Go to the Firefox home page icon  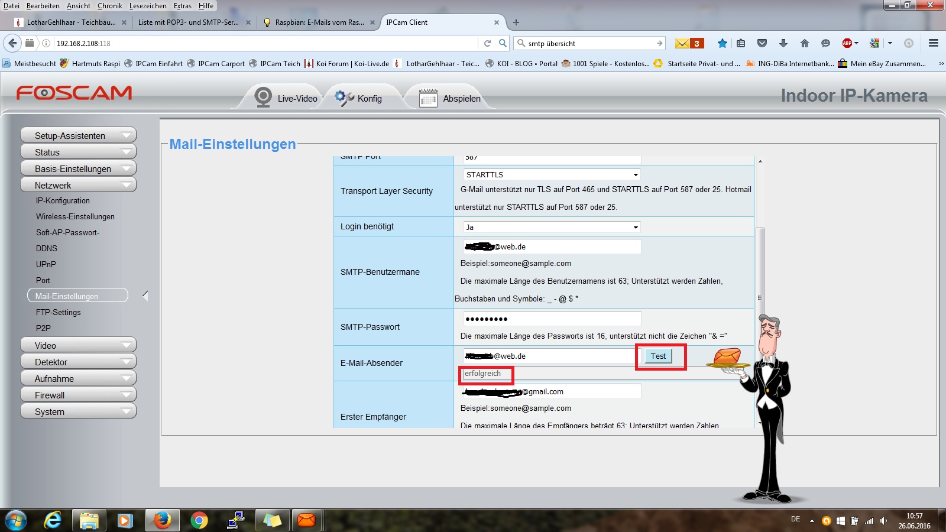tap(805, 43)
